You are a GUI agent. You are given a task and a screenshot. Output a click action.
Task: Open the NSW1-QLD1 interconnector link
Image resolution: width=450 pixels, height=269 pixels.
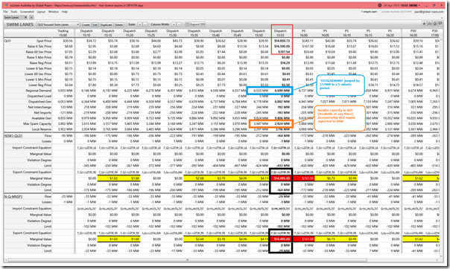coord(13,136)
